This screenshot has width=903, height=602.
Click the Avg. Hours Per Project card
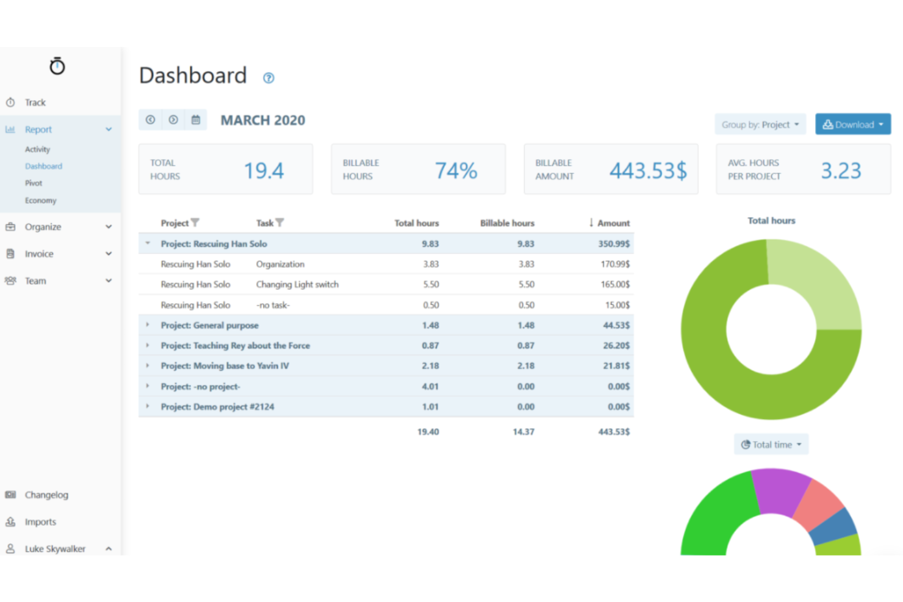point(804,170)
